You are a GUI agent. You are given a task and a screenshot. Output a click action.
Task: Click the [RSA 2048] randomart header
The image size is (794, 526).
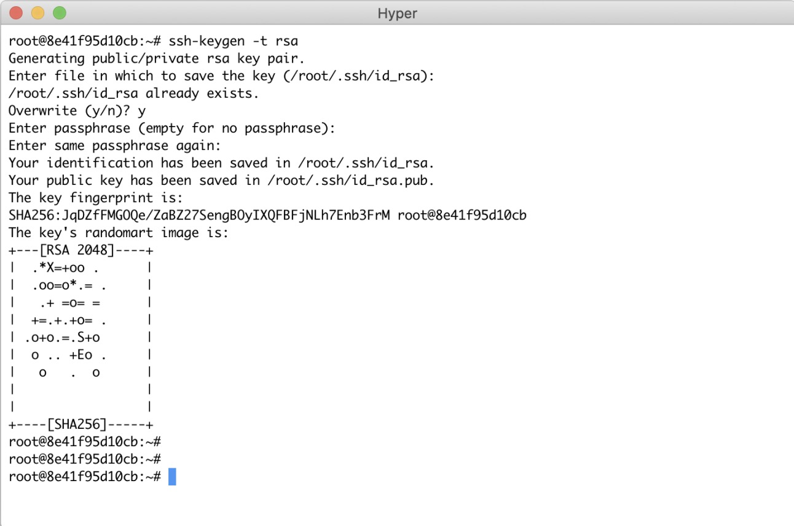(81, 251)
